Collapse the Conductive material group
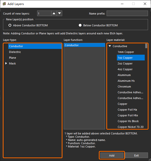Viewport: 151px width, 161px height. tap(110, 46)
